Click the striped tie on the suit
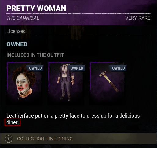Image resolution: width=157 pixels, height=148 pixels. point(64,70)
